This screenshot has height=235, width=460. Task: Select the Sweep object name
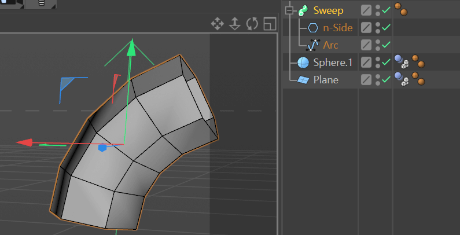[x=328, y=10]
